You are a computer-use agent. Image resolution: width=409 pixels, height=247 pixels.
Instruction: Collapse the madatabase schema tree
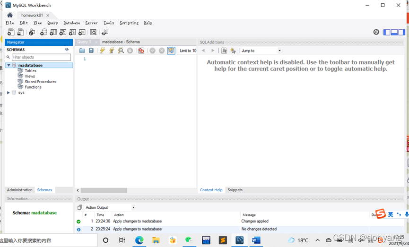[9, 65]
